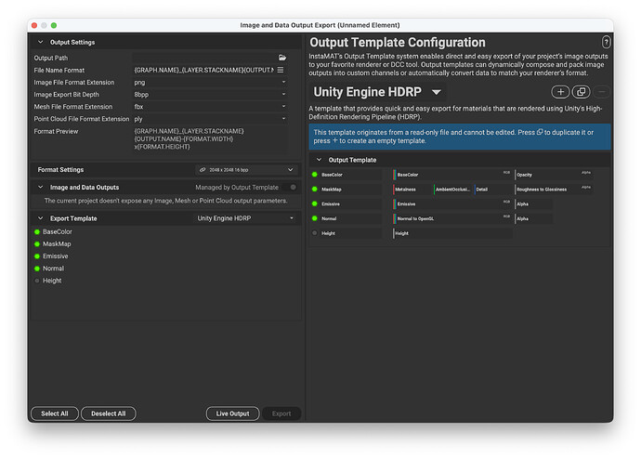
Task: Toggle Normal row in Output Template panel
Action: (x=314, y=218)
